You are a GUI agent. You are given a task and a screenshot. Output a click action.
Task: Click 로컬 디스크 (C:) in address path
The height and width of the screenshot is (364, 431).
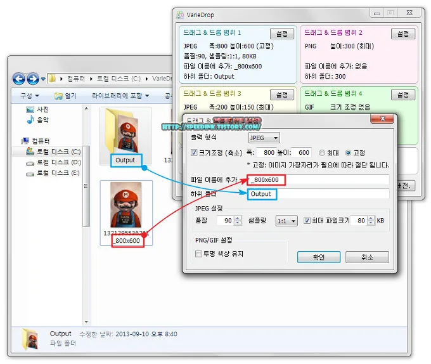pyautogui.click(x=119, y=79)
